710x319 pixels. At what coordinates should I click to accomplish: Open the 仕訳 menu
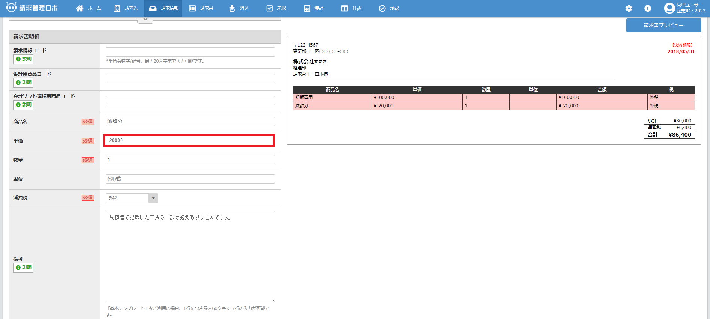(x=351, y=8)
